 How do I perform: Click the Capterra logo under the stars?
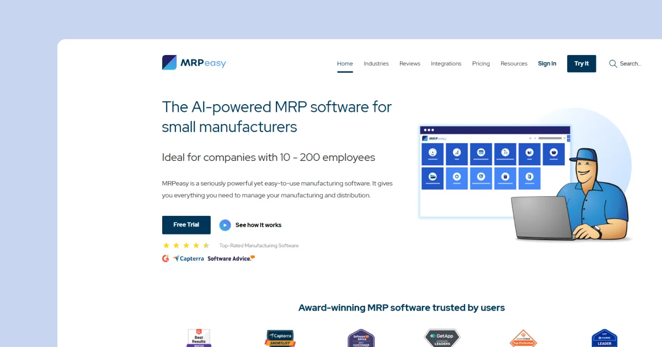(188, 258)
